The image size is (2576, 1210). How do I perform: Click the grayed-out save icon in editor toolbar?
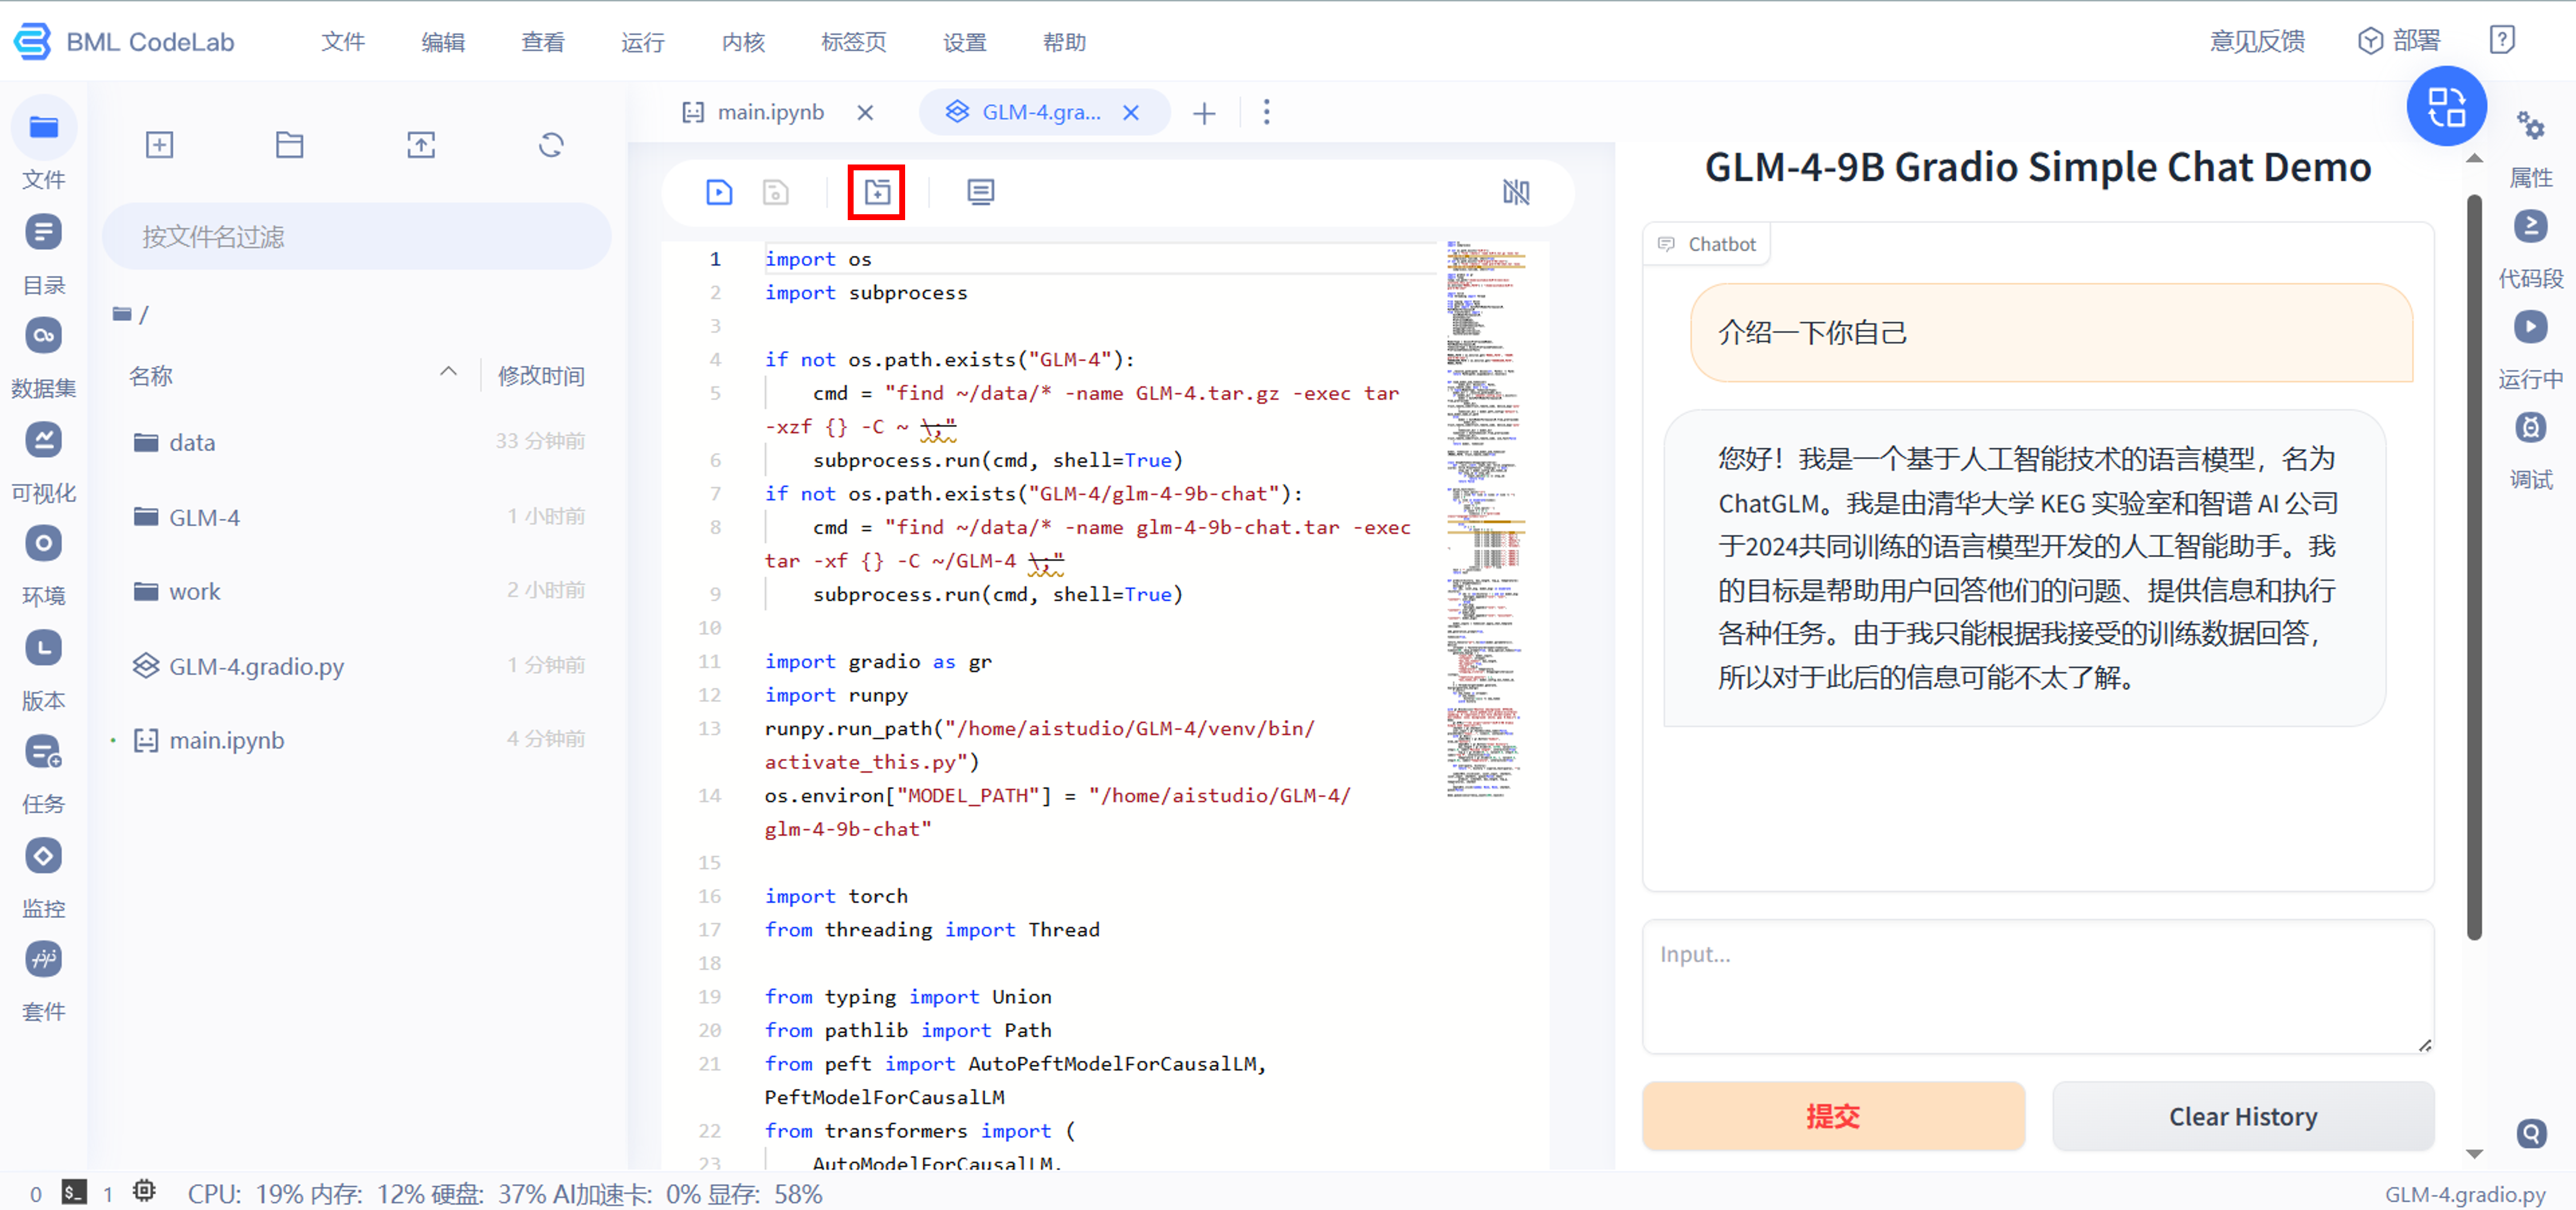point(776,192)
